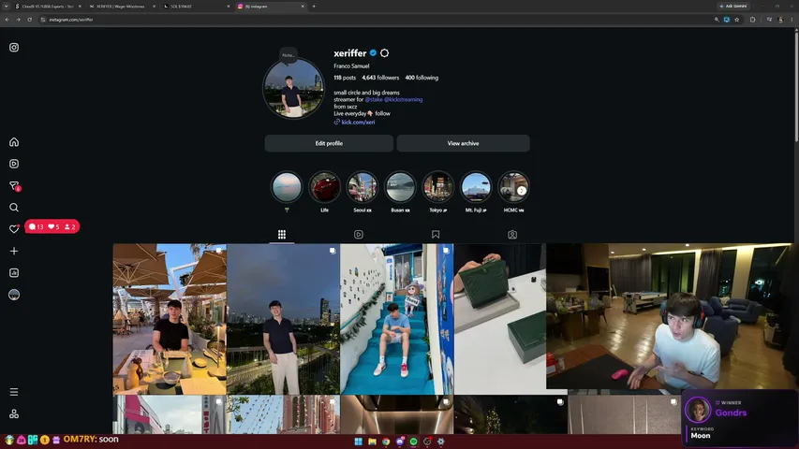Switch to XERIFFER Wager Milestones browser tab
Viewport: 799px width, 449px height.
120,7
